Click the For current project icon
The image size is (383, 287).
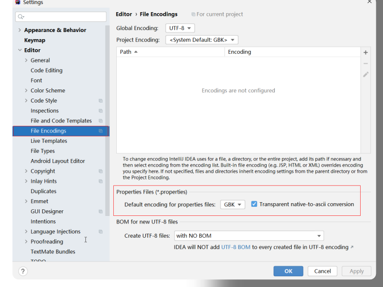[193, 14]
